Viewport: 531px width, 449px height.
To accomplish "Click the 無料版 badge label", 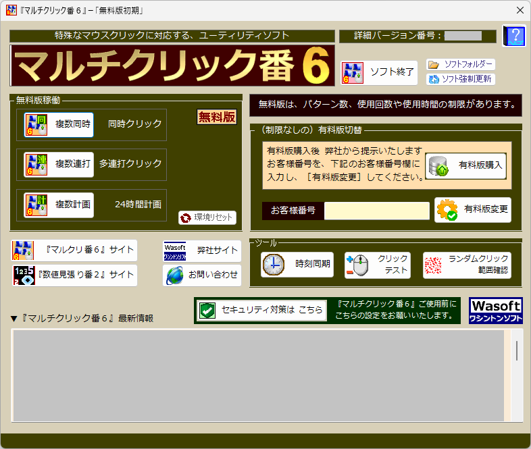I will point(217,117).
